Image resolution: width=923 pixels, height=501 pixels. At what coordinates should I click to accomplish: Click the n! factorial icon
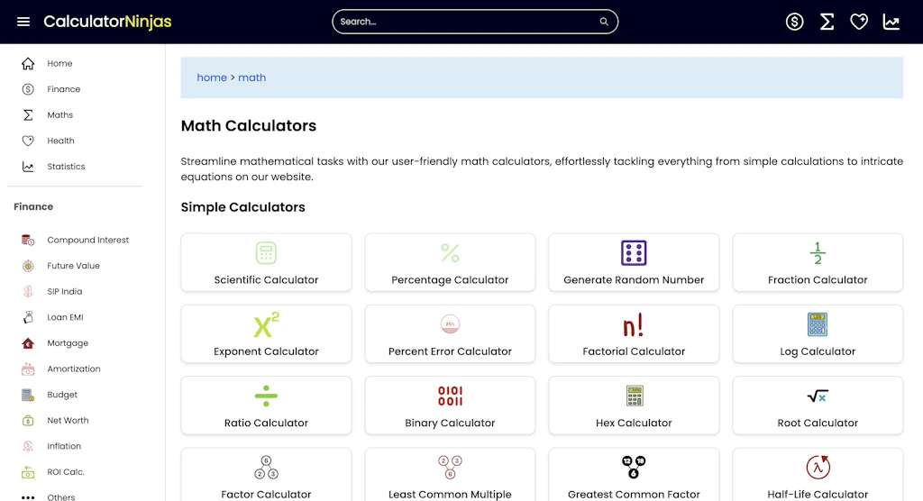(x=634, y=325)
